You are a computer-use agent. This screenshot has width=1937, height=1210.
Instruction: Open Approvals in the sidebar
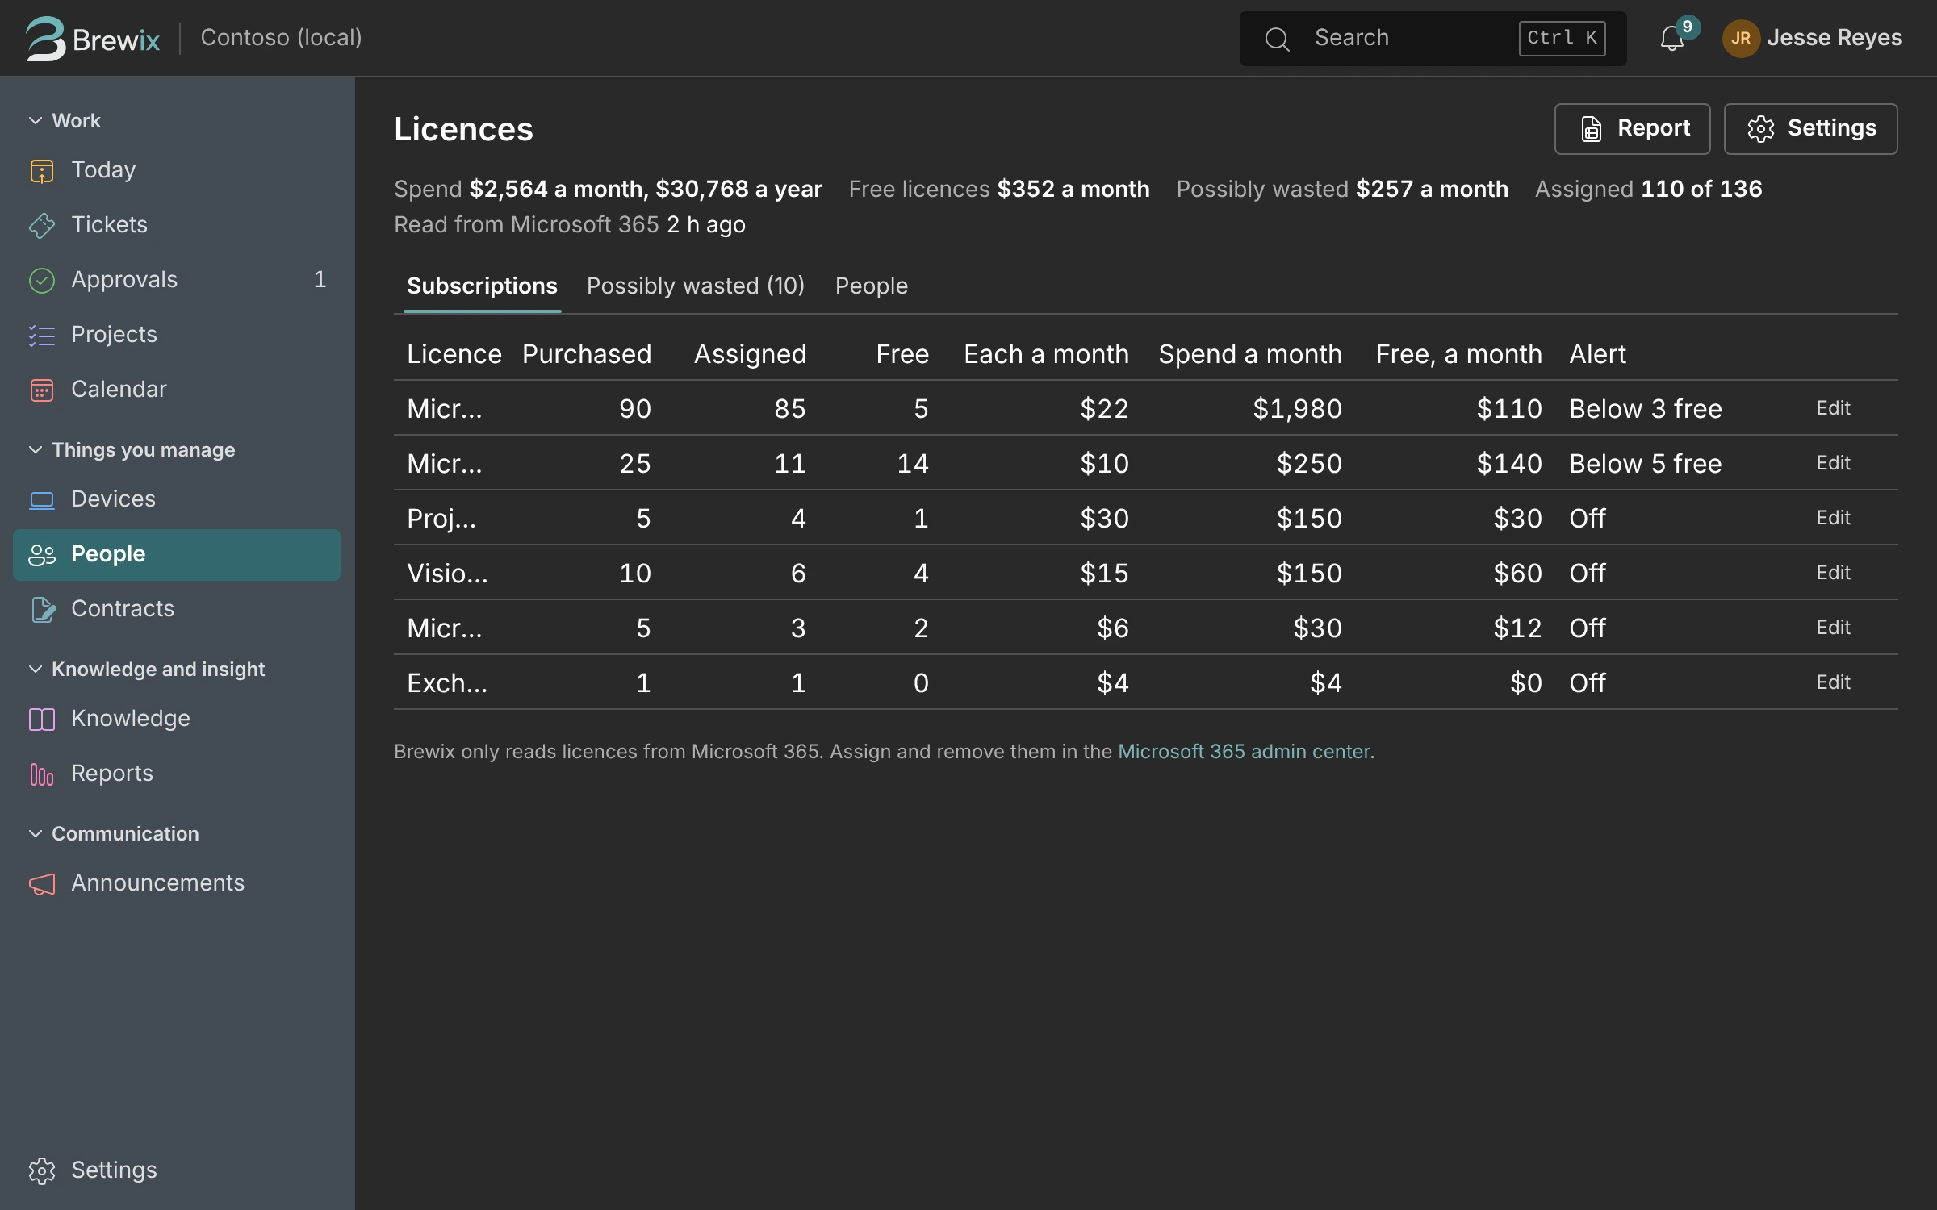coord(177,280)
